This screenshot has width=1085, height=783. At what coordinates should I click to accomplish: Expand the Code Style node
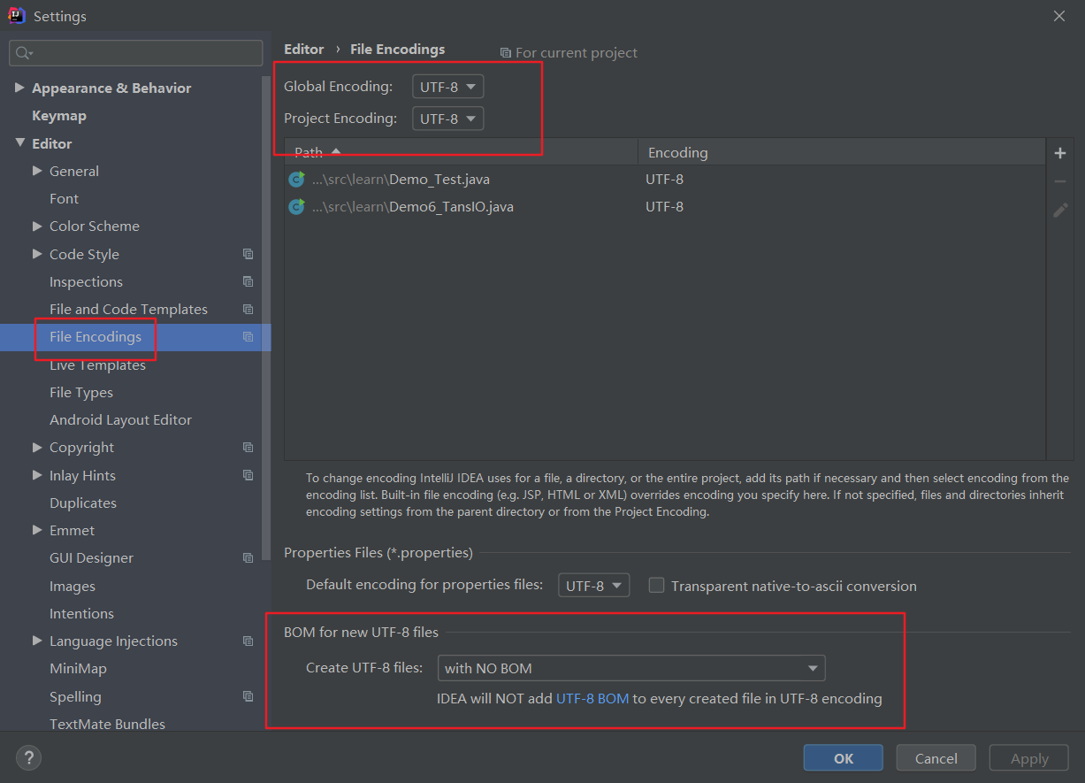pyautogui.click(x=37, y=254)
